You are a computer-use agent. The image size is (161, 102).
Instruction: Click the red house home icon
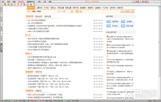pos(5,4)
